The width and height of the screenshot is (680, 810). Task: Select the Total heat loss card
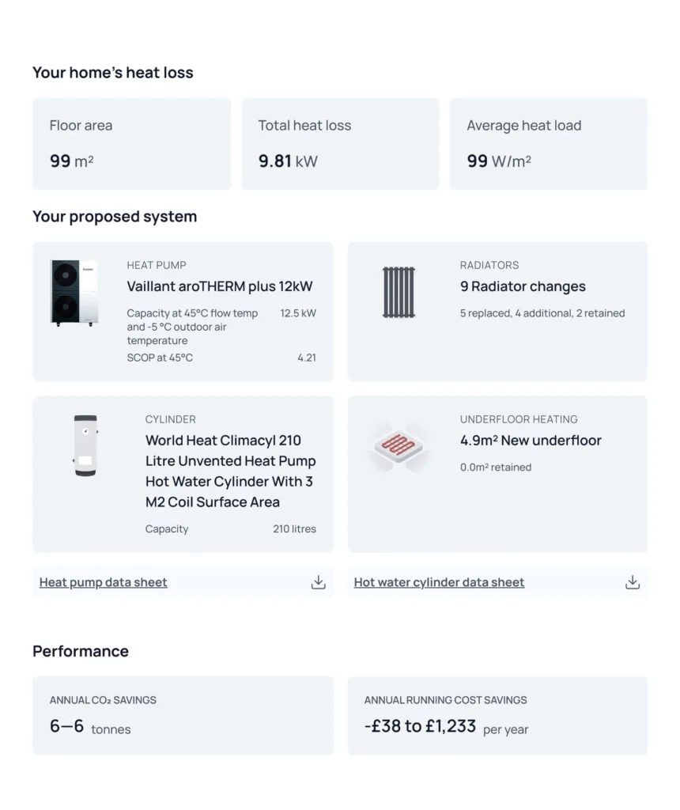(x=340, y=143)
